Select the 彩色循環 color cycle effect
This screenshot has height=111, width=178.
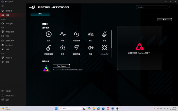pyautogui.click(x=77, y=36)
